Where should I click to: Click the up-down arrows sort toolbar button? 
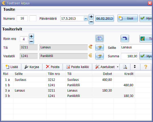(x=135, y=67)
